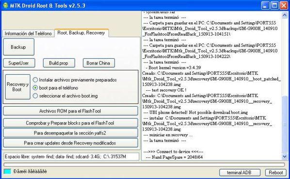This screenshot has width=290, height=179.
Task: Click the 'UBI phone detected!' log line
Action: pyautogui.click(x=195, y=113)
